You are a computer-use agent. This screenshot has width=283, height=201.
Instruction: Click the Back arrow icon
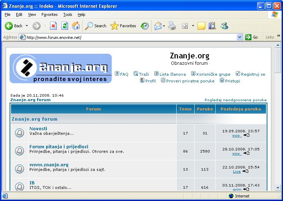pos(9,26)
